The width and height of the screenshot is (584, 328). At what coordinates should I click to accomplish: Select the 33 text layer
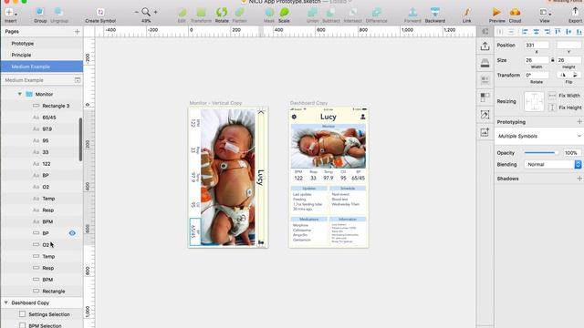(42, 152)
